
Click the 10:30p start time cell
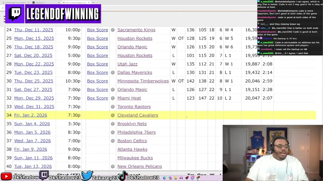point(73,81)
